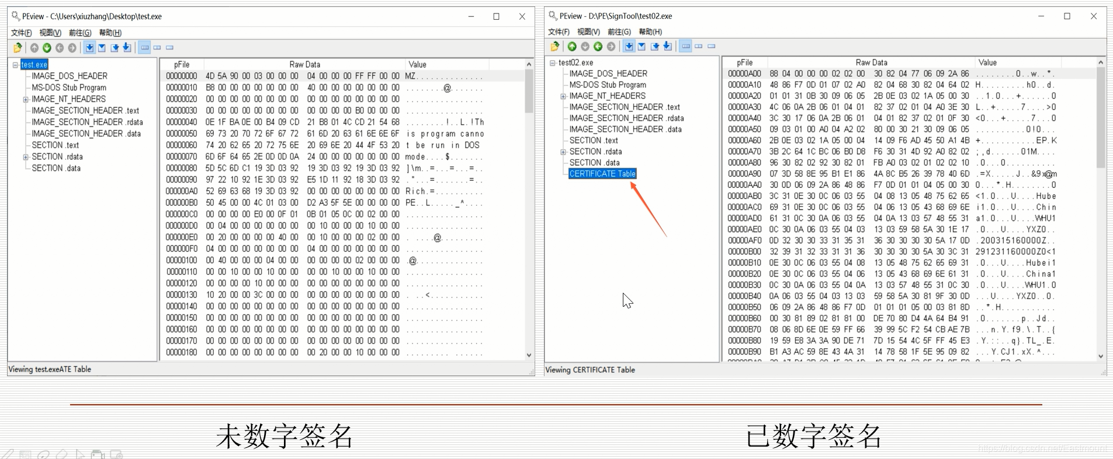Click Value column header in test.exe window

click(x=447, y=64)
